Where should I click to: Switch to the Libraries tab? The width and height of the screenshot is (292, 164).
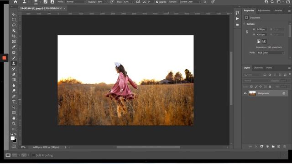278,10
